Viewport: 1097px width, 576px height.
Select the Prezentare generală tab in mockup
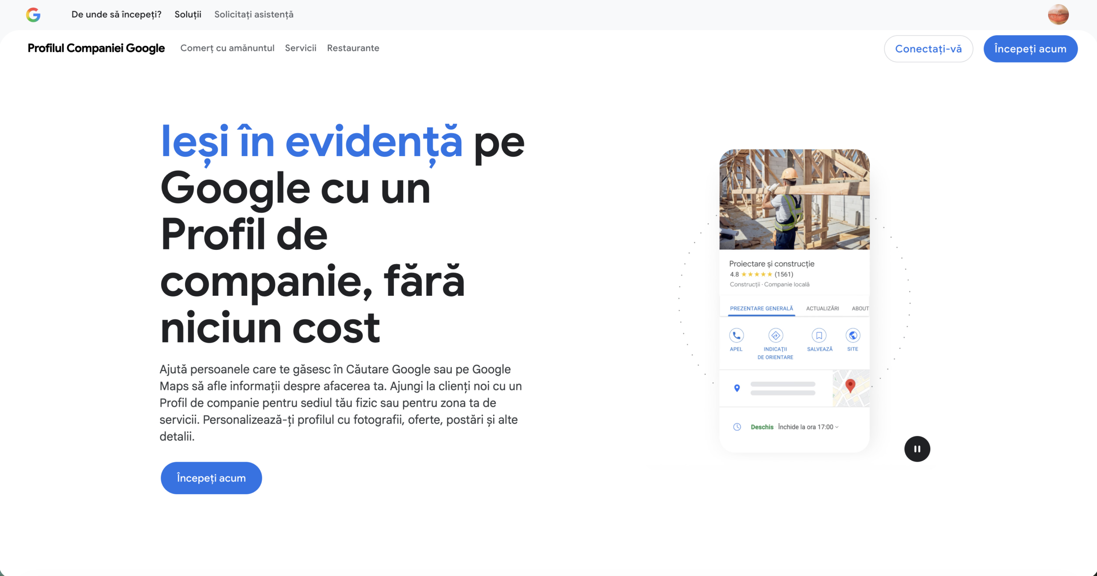tap(761, 309)
